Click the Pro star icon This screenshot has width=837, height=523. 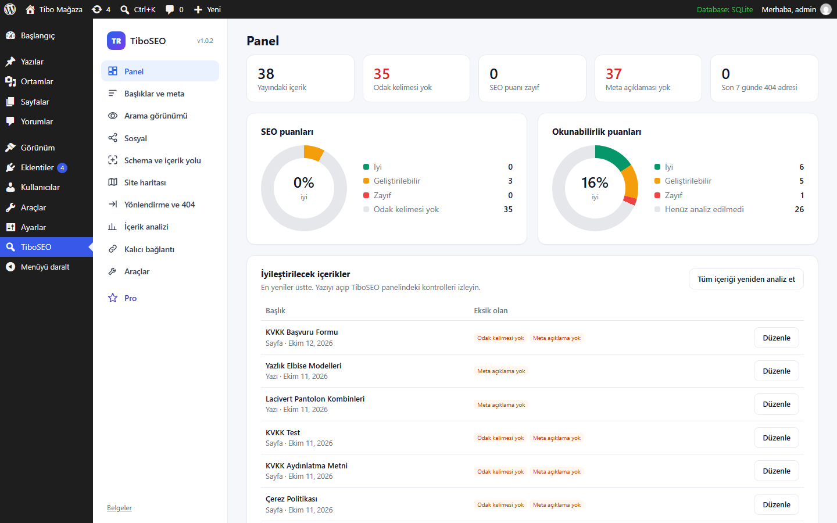pyautogui.click(x=113, y=298)
